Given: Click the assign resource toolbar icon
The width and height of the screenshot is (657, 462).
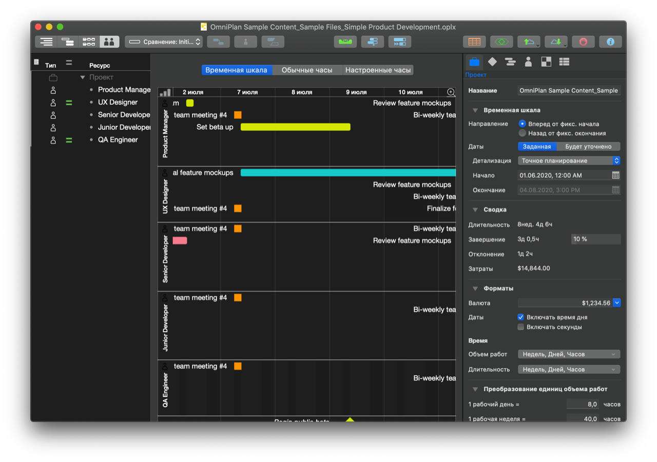Looking at the screenshot, I should point(246,42).
